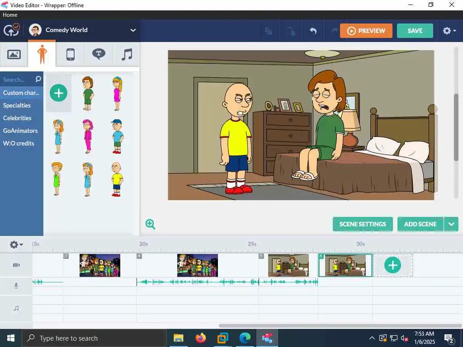The height and width of the screenshot is (347, 463).
Task: Open the notification center
Action: point(449,339)
